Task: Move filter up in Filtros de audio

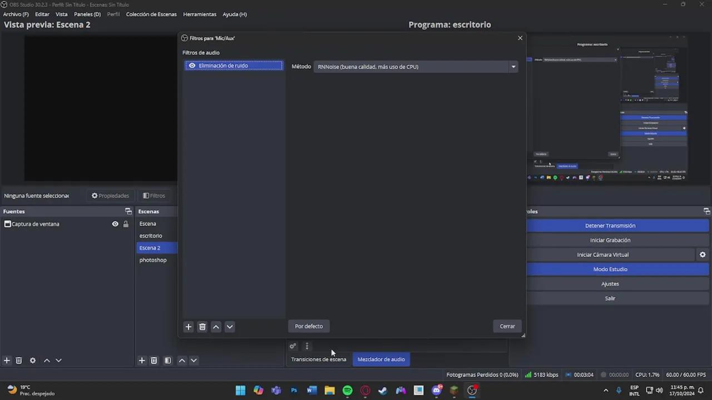Action: pos(216,327)
